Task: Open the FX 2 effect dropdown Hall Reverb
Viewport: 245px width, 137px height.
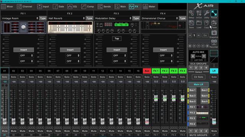Action: pos(66,18)
